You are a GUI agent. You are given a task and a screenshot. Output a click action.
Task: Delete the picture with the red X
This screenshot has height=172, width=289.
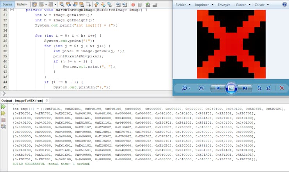[282, 88]
